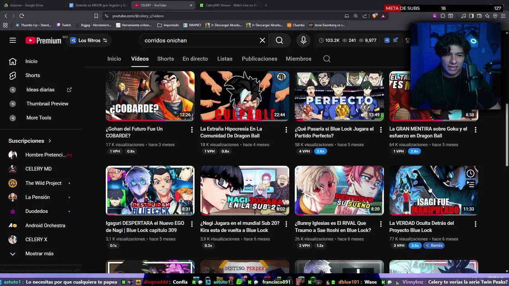Click the YouTube Premium logo
The width and height of the screenshot is (509, 286).
coord(43,40)
